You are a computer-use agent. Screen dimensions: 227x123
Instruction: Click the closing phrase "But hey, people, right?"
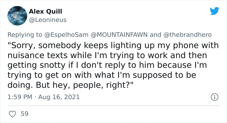click(84, 85)
